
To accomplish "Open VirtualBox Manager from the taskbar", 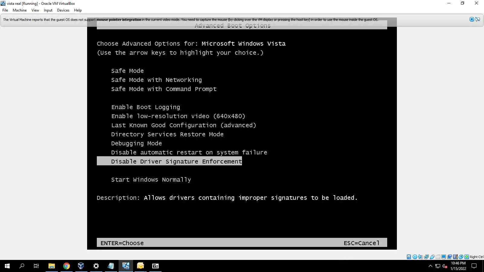I will tap(81, 266).
